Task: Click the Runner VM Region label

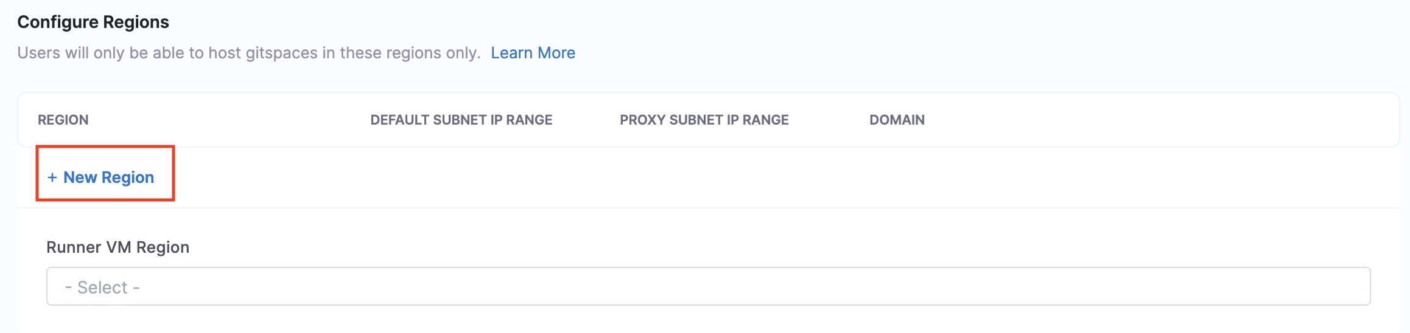Action: pyautogui.click(x=118, y=247)
